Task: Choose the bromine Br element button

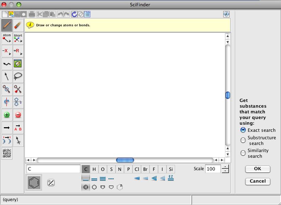Action: [145, 169]
